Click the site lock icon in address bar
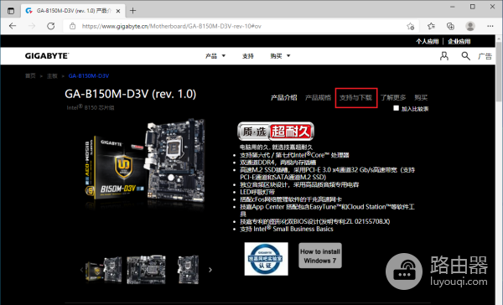This screenshot has width=503, height=305. [72, 26]
